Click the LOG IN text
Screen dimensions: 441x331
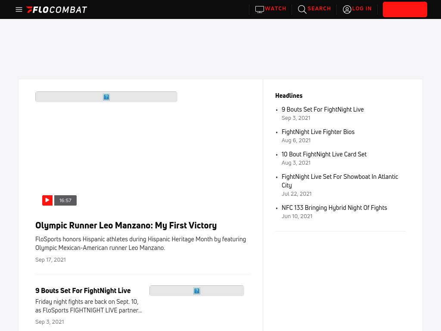tap(362, 9)
